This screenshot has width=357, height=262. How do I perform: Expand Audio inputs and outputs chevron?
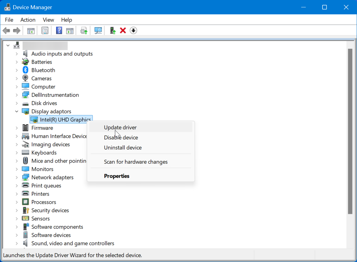[17, 54]
